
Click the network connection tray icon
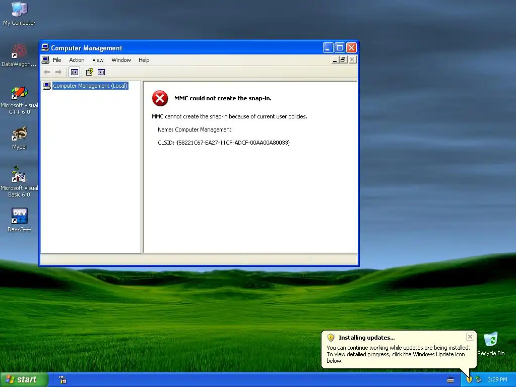tap(479, 380)
